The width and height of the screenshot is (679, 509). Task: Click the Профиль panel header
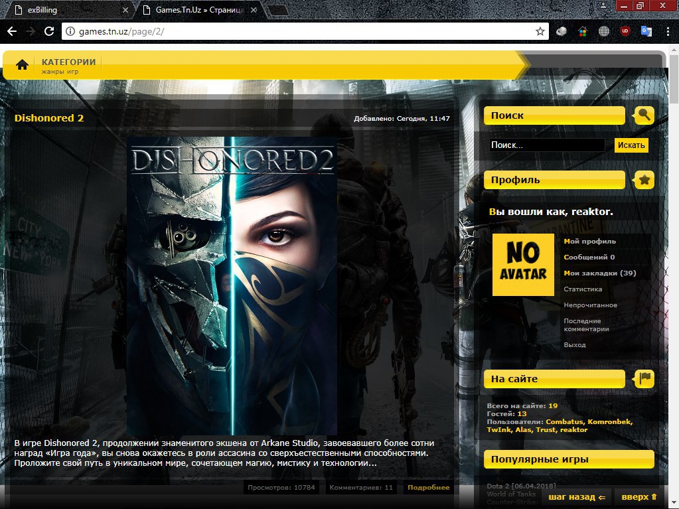pyautogui.click(x=554, y=180)
